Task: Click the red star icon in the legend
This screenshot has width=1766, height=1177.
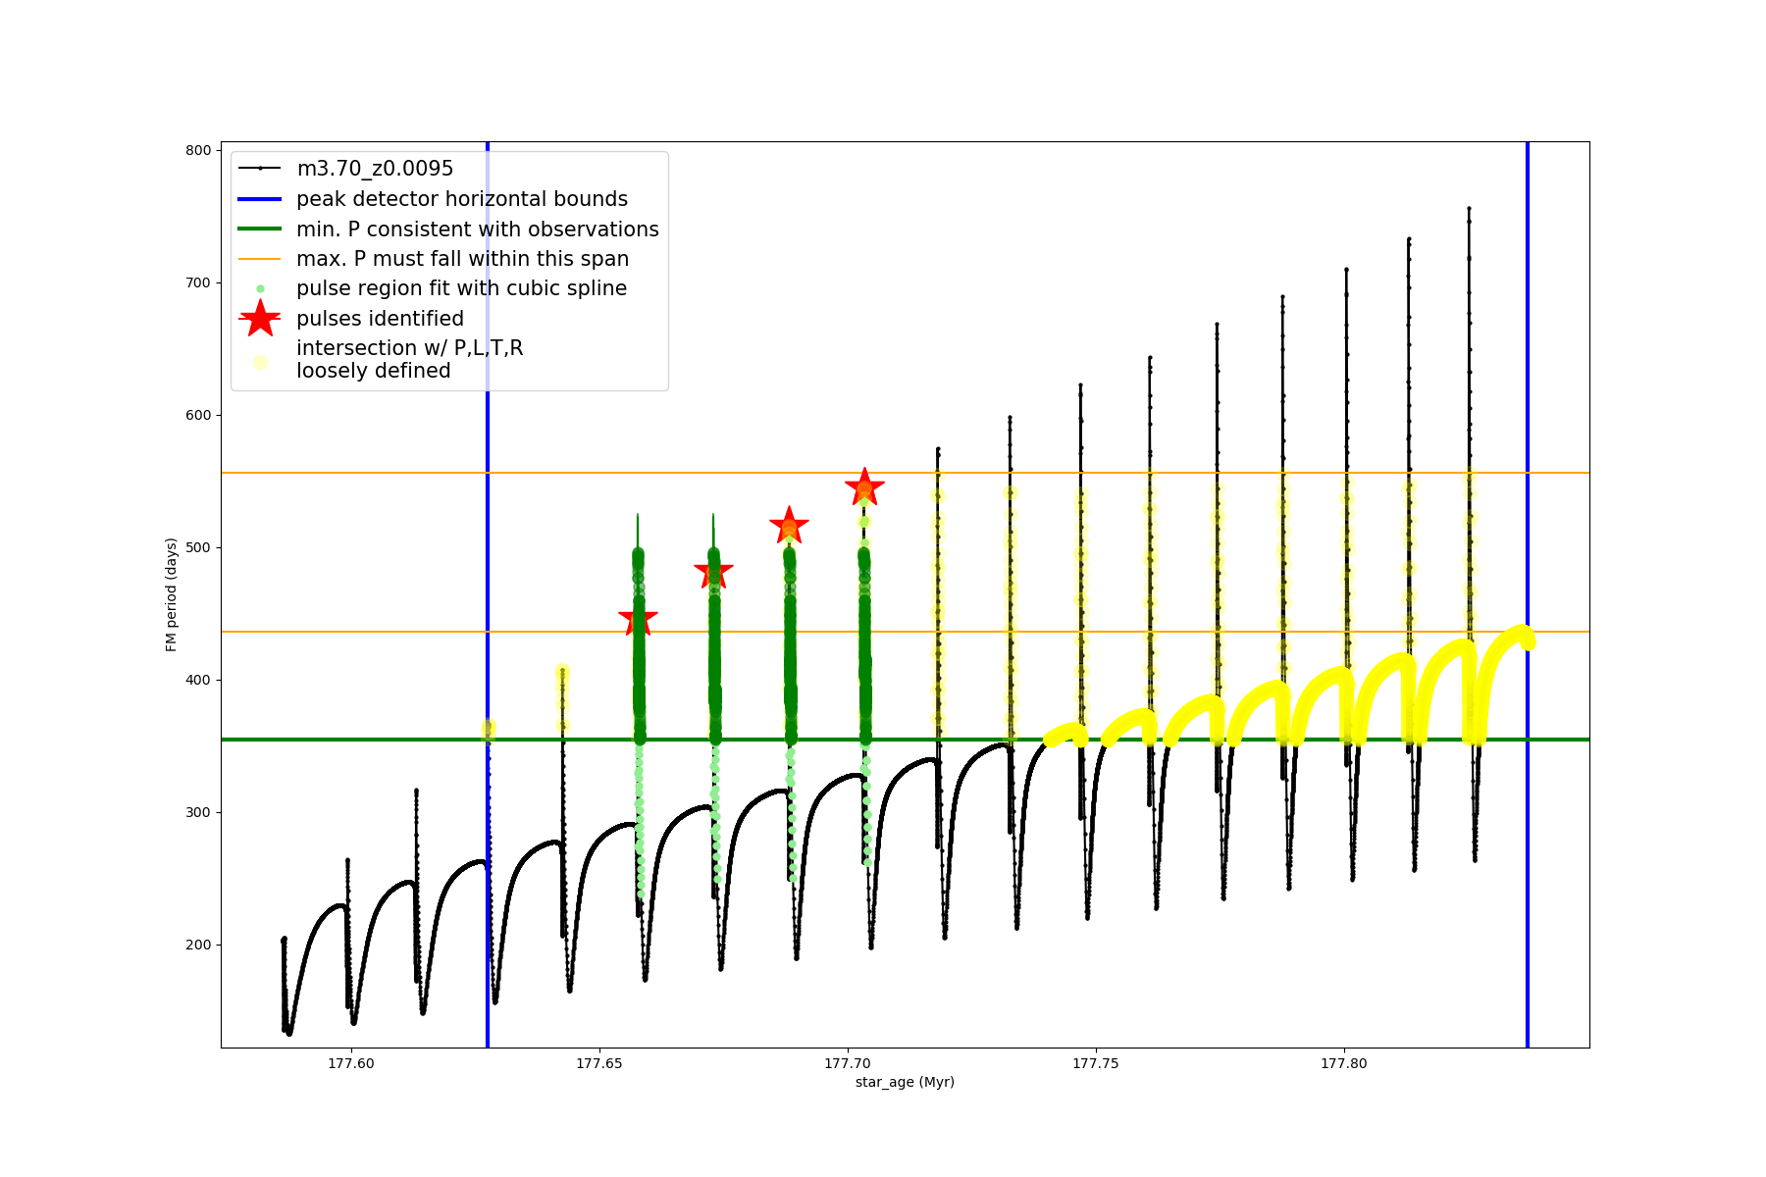Action: (260, 319)
